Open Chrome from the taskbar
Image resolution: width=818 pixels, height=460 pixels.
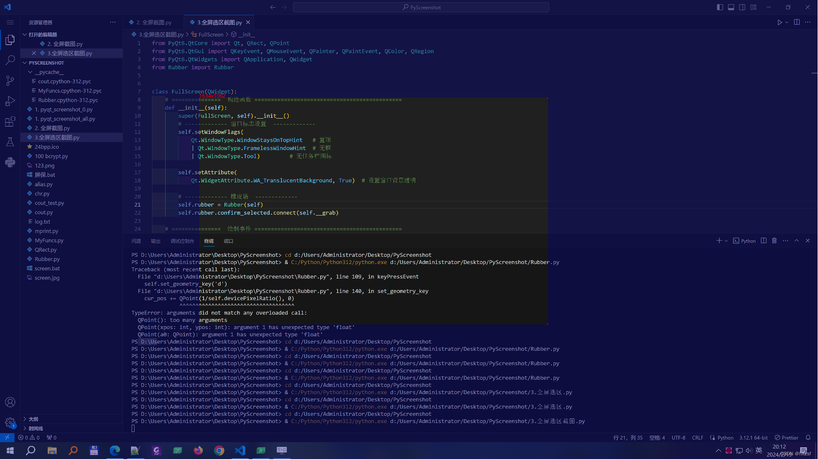click(x=219, y=451)
